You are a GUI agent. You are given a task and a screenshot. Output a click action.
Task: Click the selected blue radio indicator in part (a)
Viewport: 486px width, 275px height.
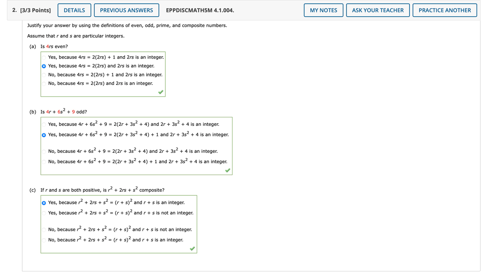pos(43,66)
